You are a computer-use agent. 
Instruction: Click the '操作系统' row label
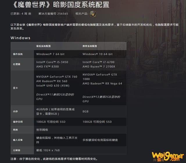coord(18,54)
